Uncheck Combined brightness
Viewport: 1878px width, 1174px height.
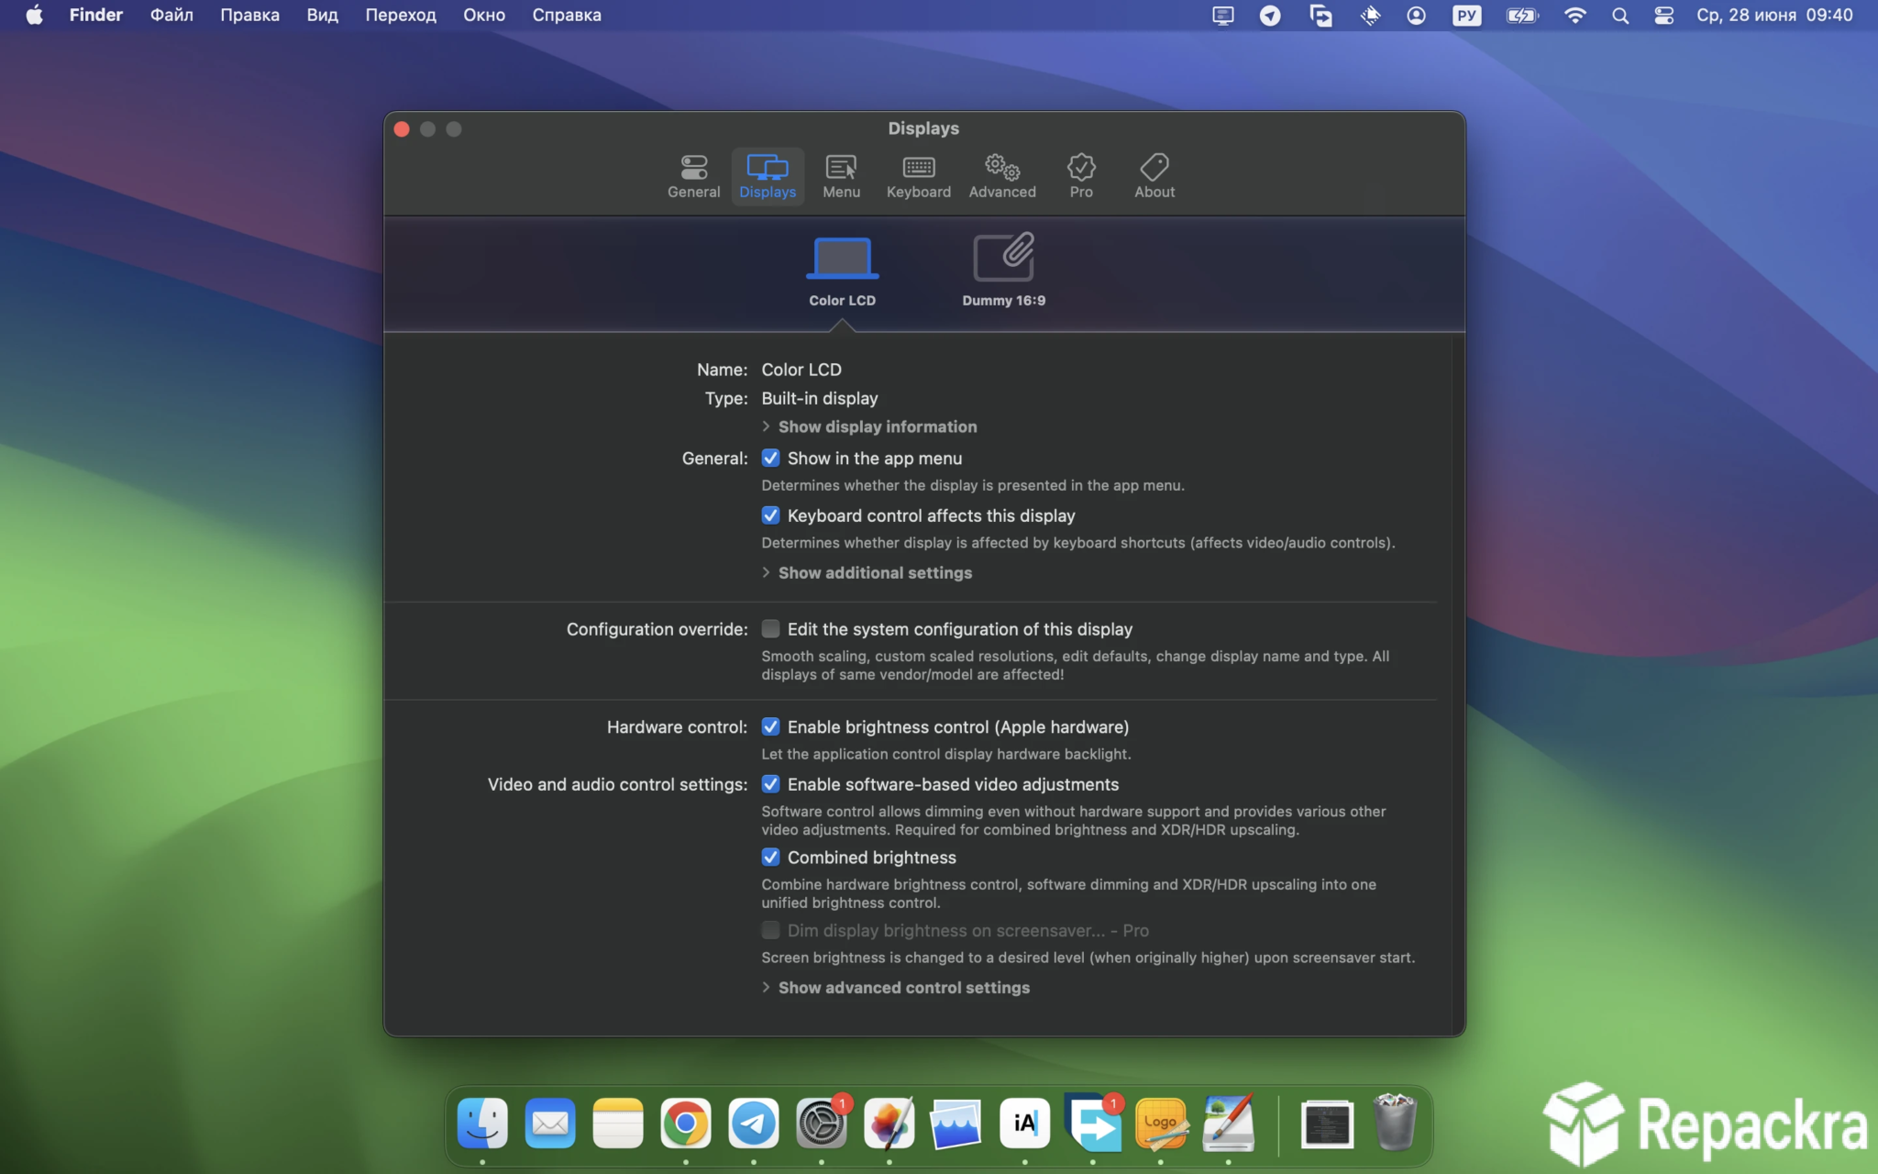coord(770,858)
